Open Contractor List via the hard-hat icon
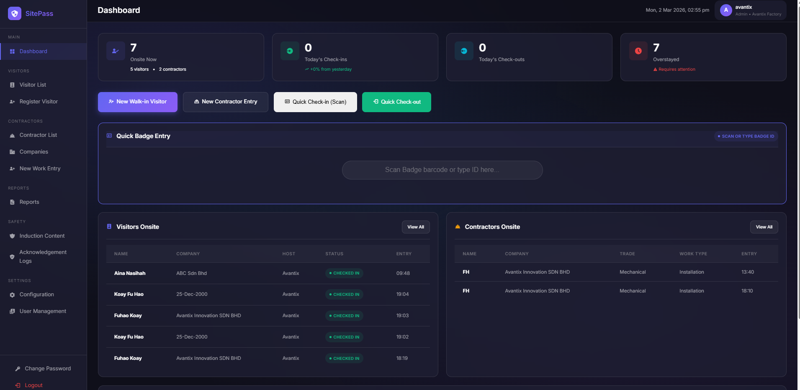Image resolution: width=800 pixels, height=390 pixels. [12, 135]
